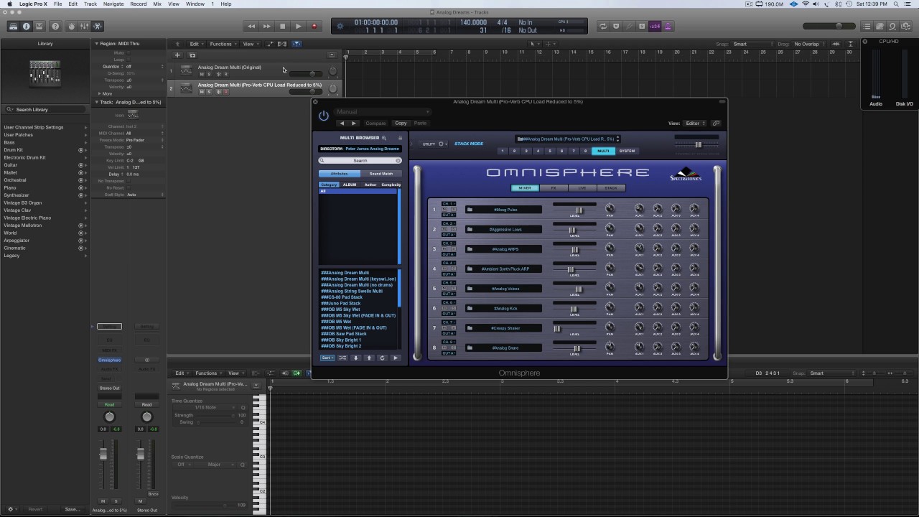Click the browser refresh button
This screenshot has width=919, height=517.
coord(382,358)
